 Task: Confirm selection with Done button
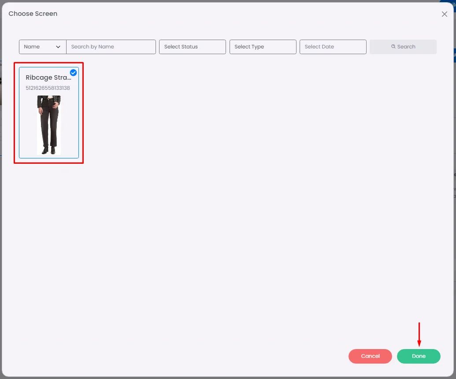click(x=419, y=356)
